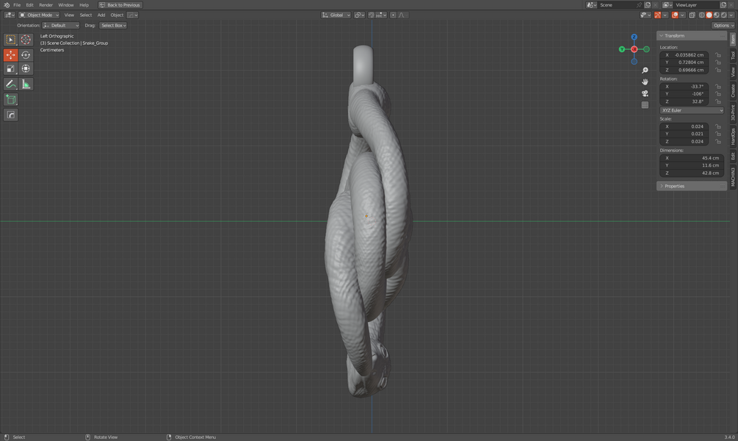Switch to the 3D-Print sidebar tab

pyautogui.click(x=733, y=113)
